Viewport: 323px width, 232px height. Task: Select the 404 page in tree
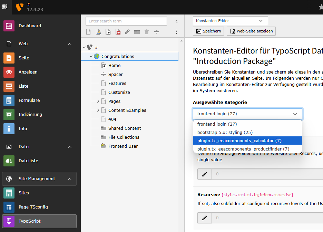coord(112,119)
